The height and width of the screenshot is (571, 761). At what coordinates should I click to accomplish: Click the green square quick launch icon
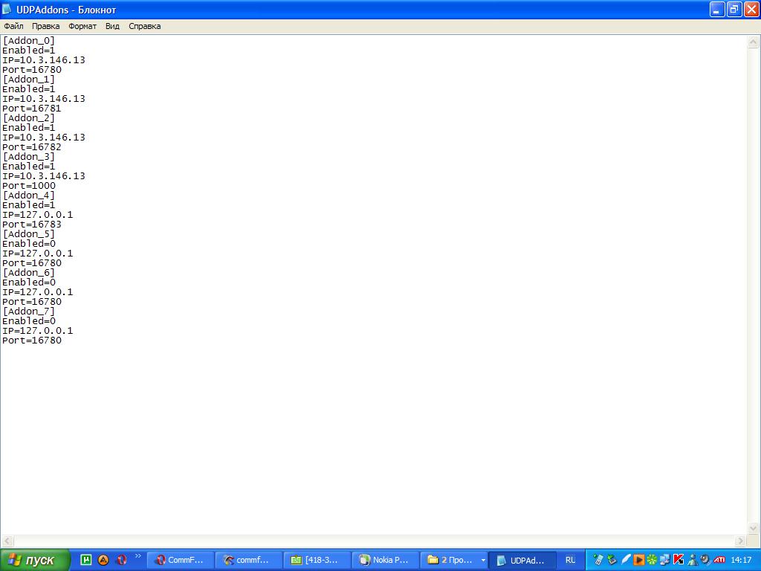86,560
